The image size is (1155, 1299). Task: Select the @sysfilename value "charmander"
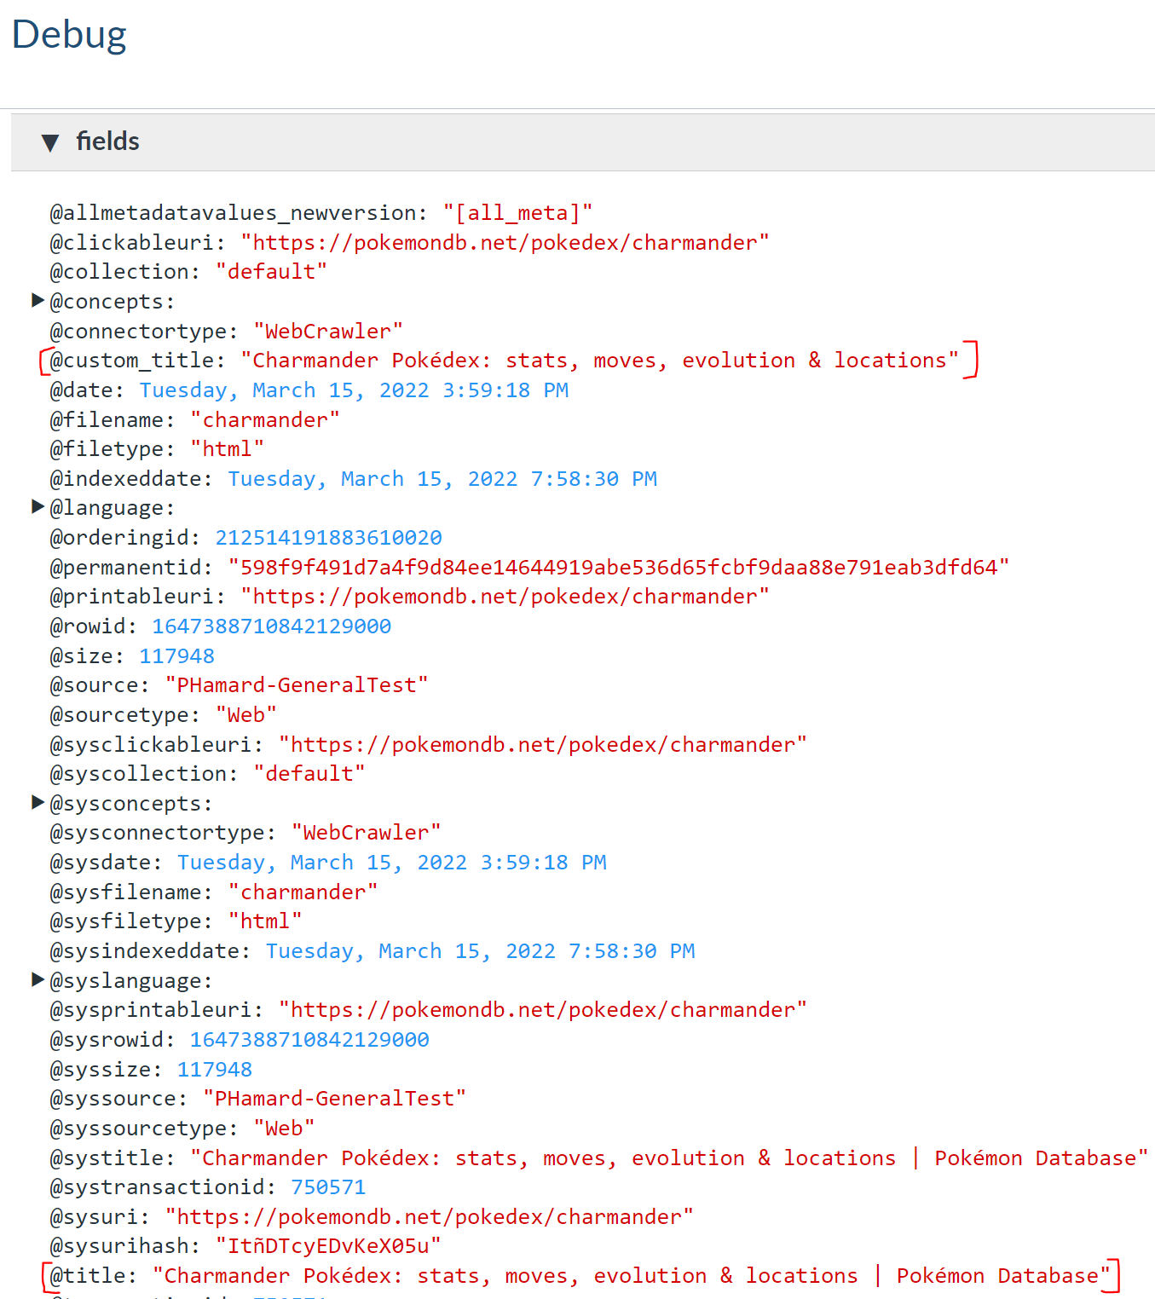pyautogui.click(x=303, y=892)
